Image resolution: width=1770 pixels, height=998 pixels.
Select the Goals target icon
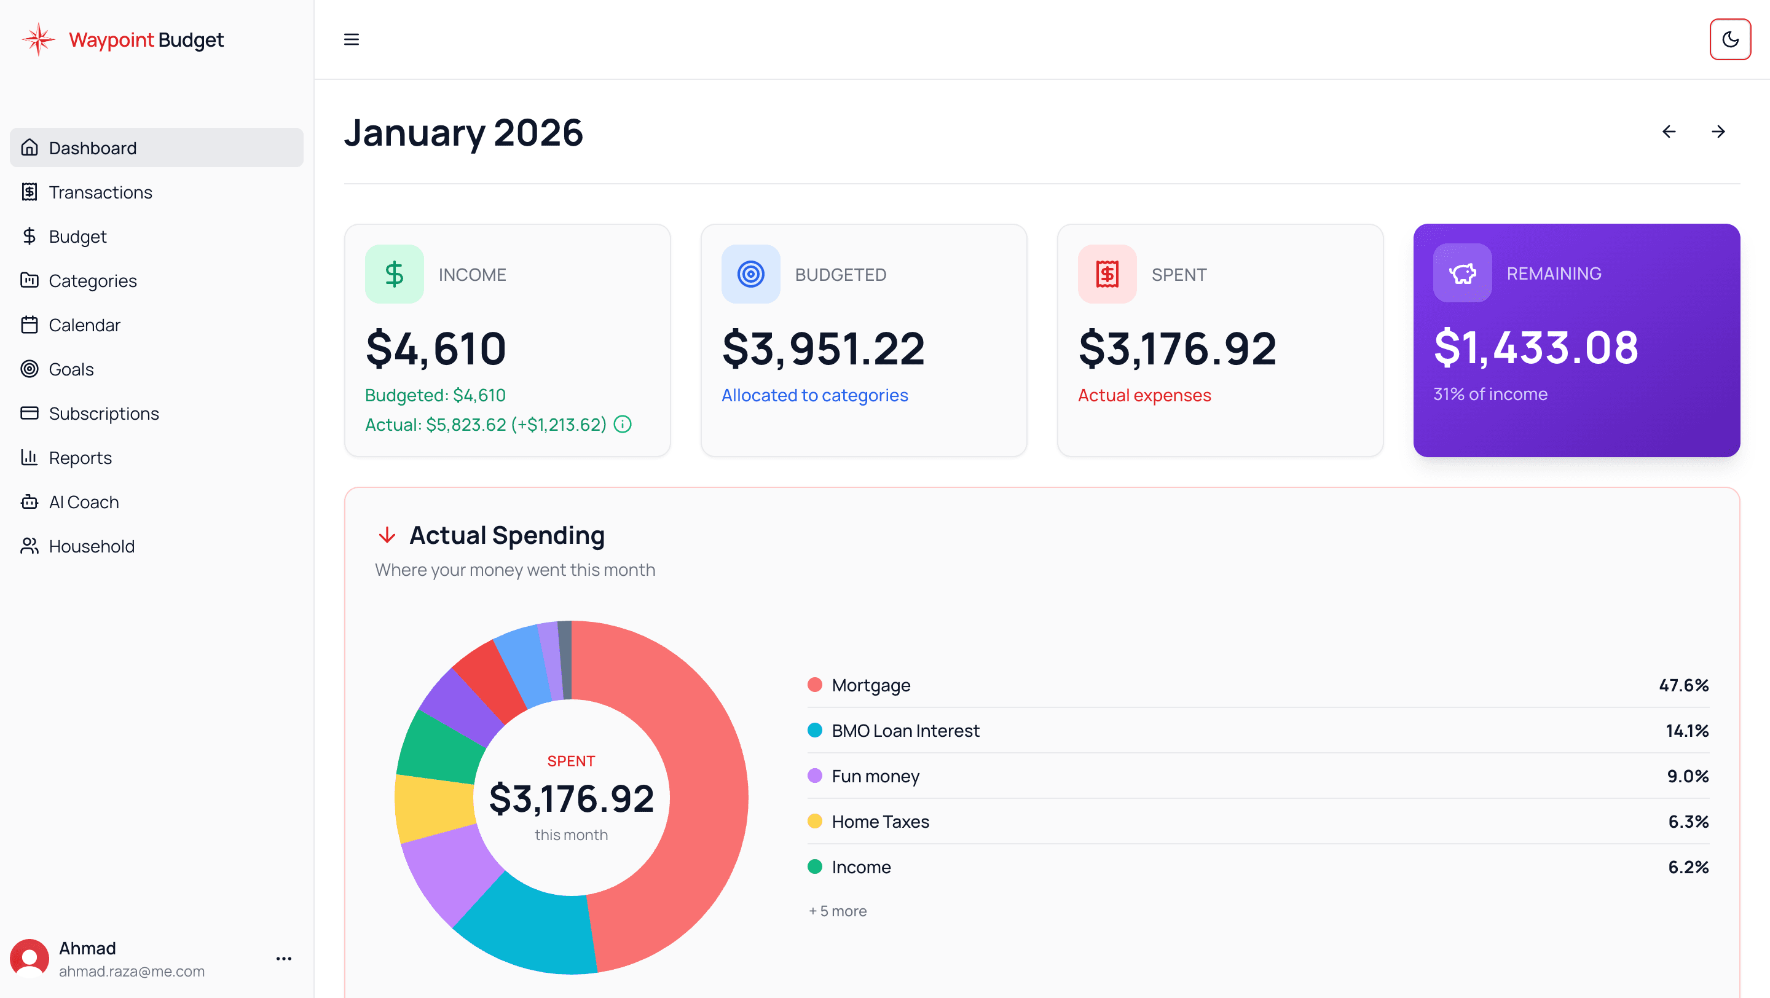[x=29, y=369]
